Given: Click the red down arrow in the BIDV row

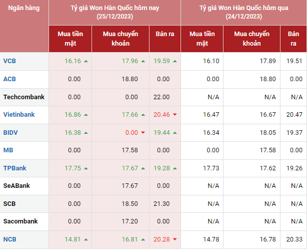Looking at the screenshot, I should tap(143, 132).
